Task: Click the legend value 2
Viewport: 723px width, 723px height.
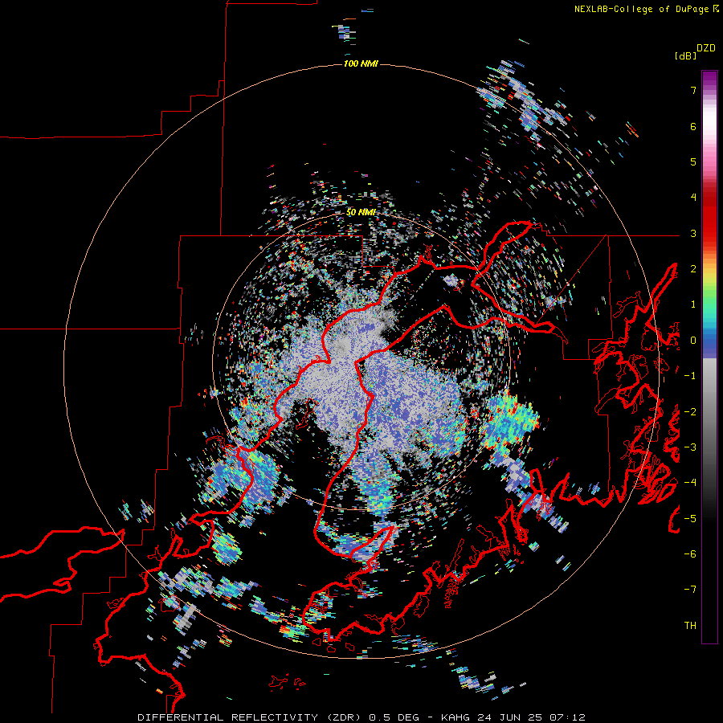Action: [x=693, y=269]
